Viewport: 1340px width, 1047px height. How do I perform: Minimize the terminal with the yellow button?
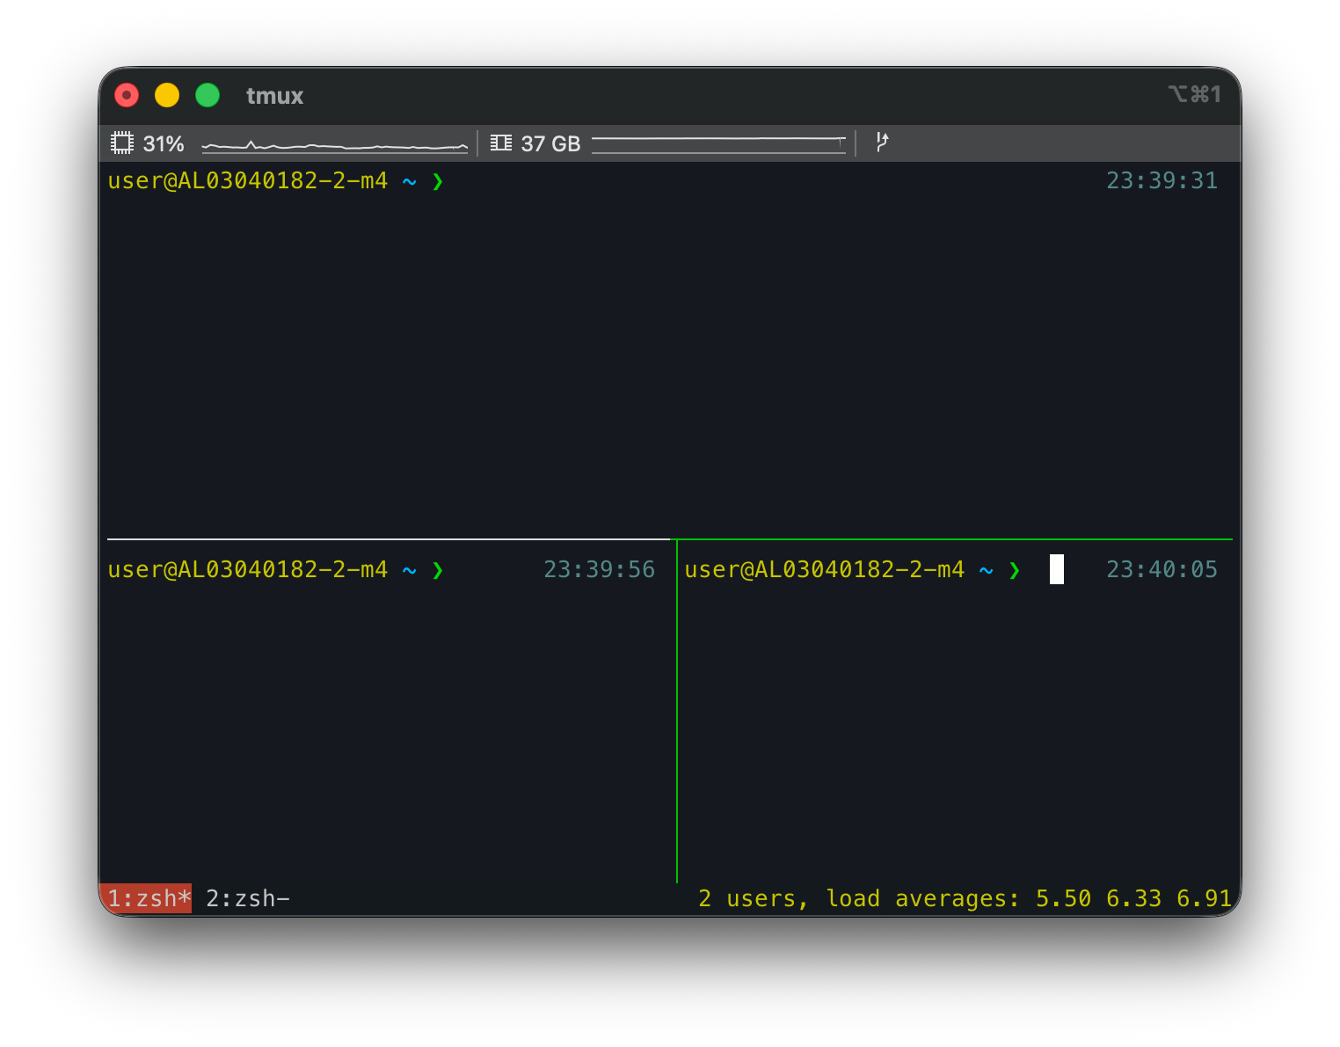[167, 95]
